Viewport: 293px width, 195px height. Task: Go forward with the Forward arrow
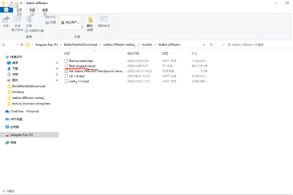(x=11, y=45)
